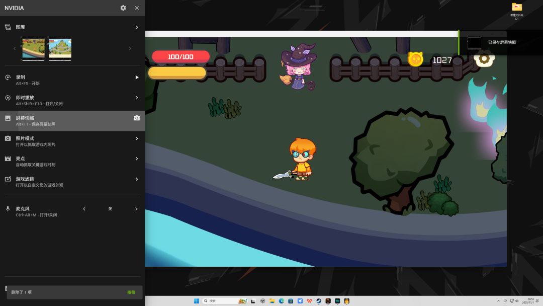This screenshot has height=306, width=543.
Task: Show previous gallery thumbnails with left arrow
Action: [x=15, y=48]
